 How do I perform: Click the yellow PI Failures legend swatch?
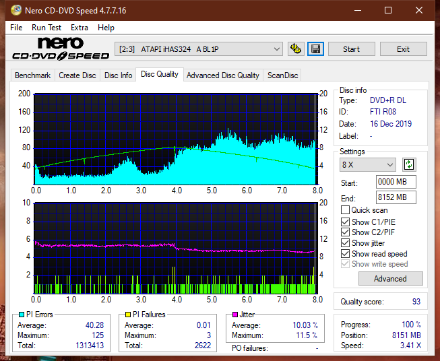click(128, 315)
